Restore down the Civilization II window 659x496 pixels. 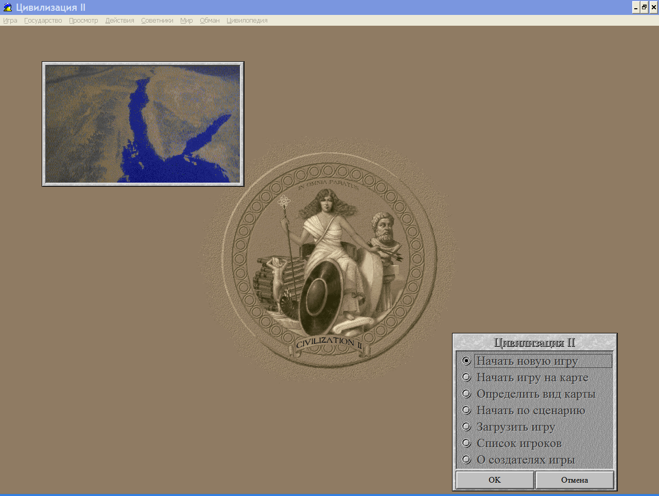644,7
